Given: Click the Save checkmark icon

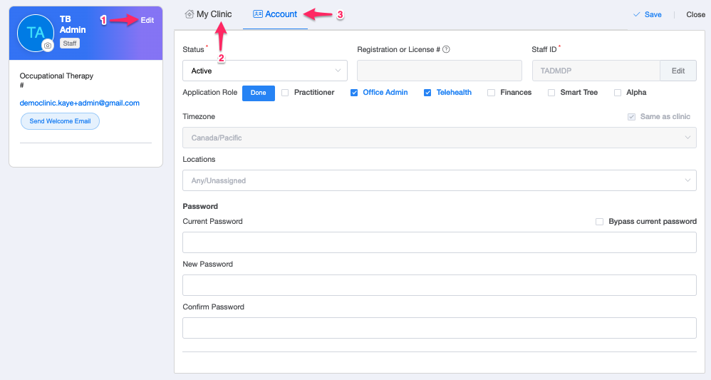Looking at the screenshot, I should [x=637, y=14].
